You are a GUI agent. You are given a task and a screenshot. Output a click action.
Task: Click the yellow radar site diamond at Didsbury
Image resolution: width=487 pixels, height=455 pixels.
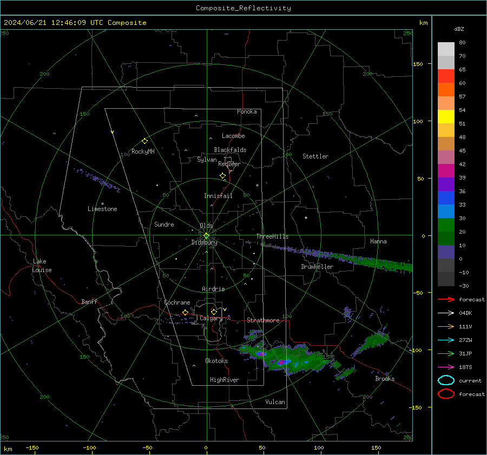(206, 236)
